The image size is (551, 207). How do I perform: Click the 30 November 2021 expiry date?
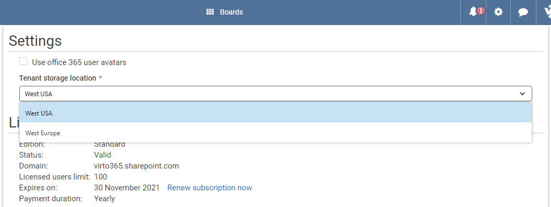[x=127, y=188]
